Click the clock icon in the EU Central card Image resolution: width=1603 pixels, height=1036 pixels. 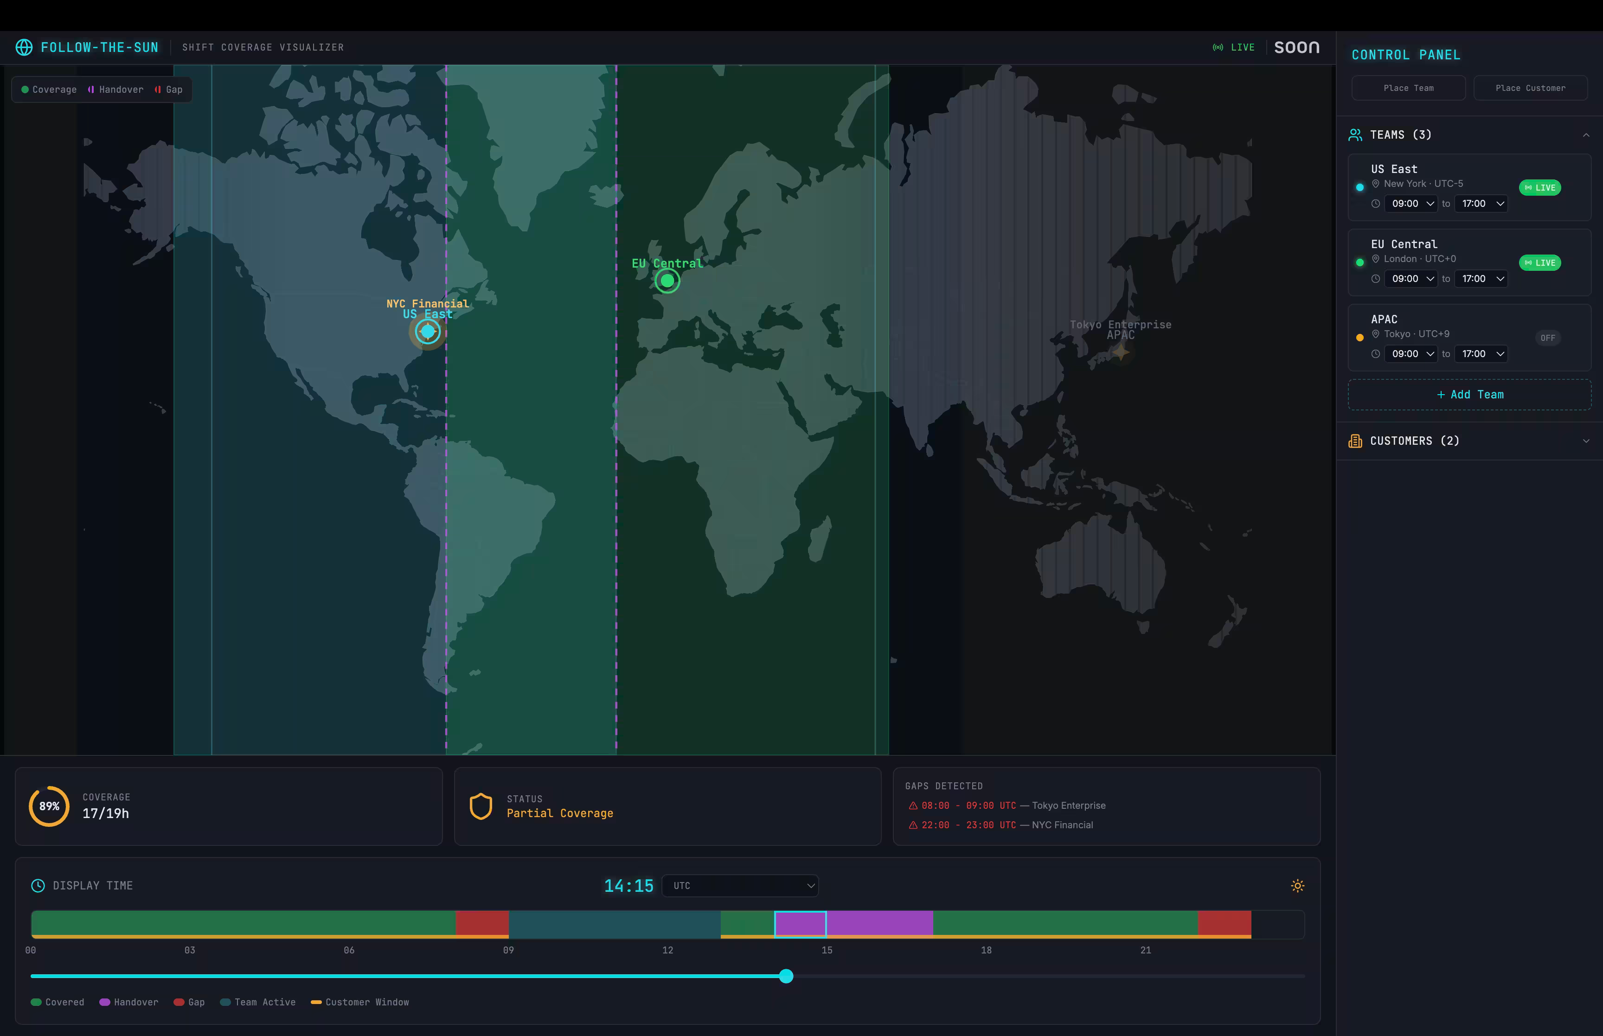1376,279
